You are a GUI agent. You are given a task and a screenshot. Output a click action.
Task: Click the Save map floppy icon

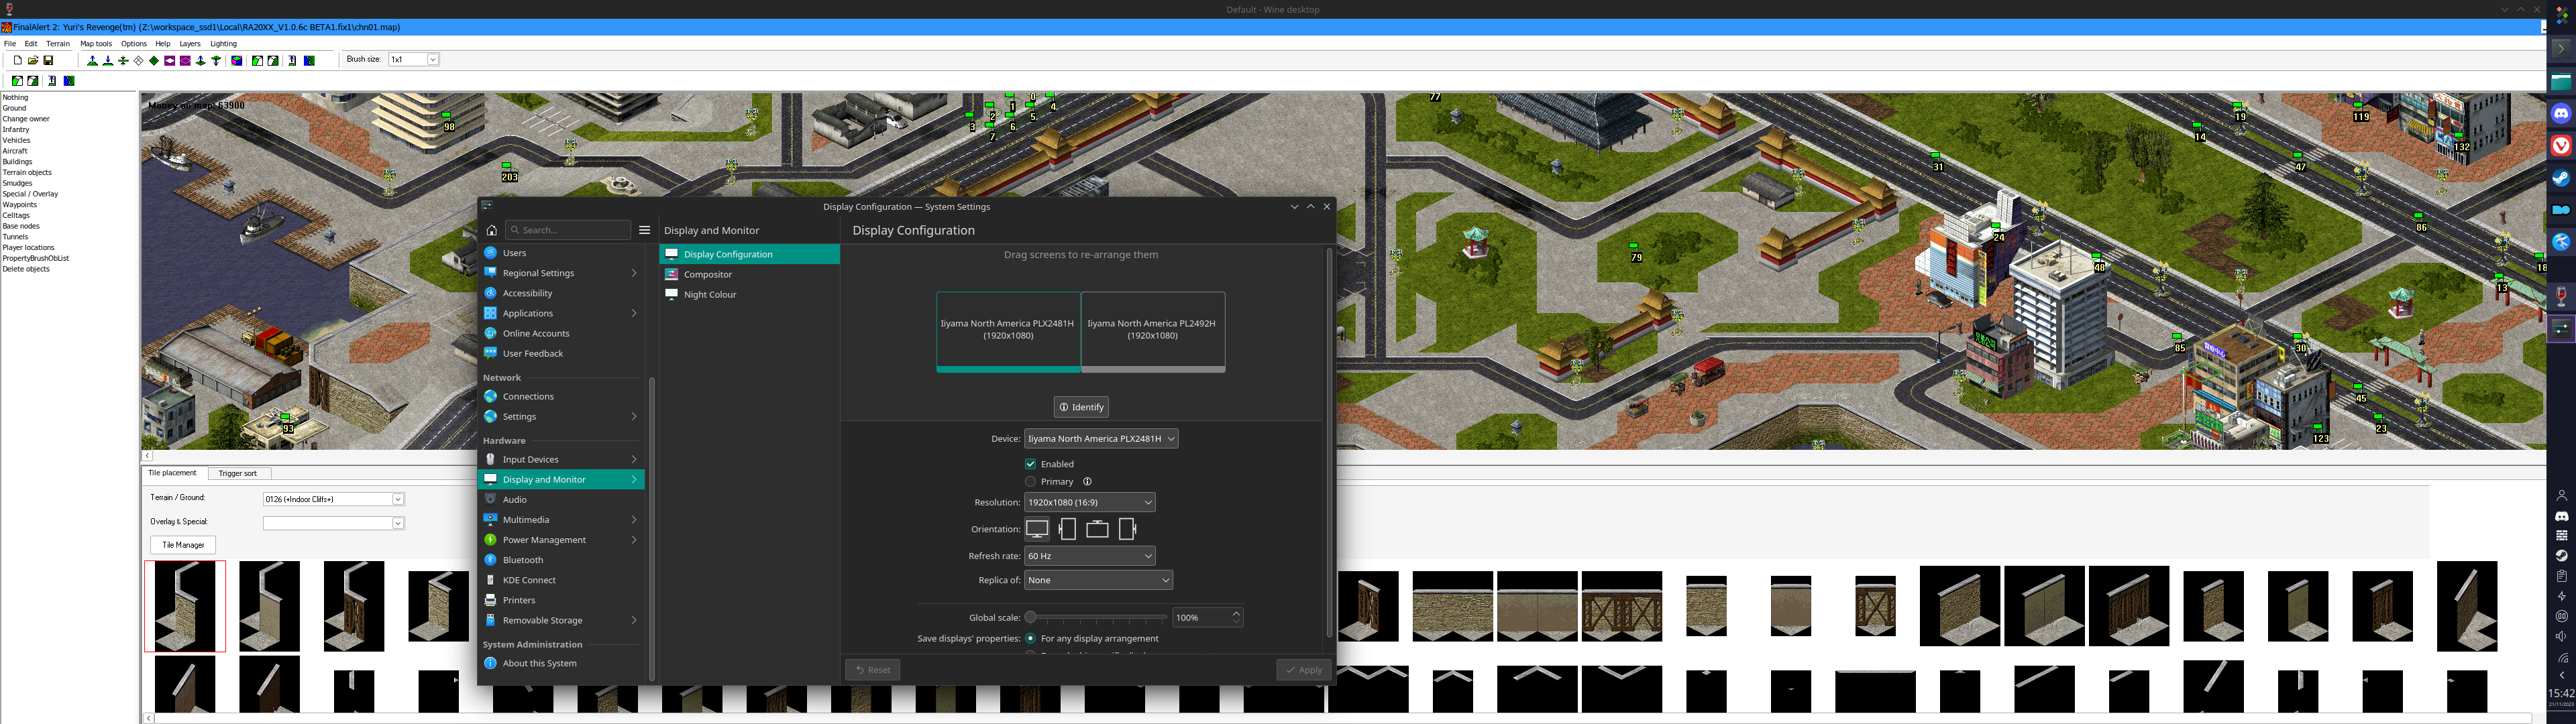tap(48, 61)
